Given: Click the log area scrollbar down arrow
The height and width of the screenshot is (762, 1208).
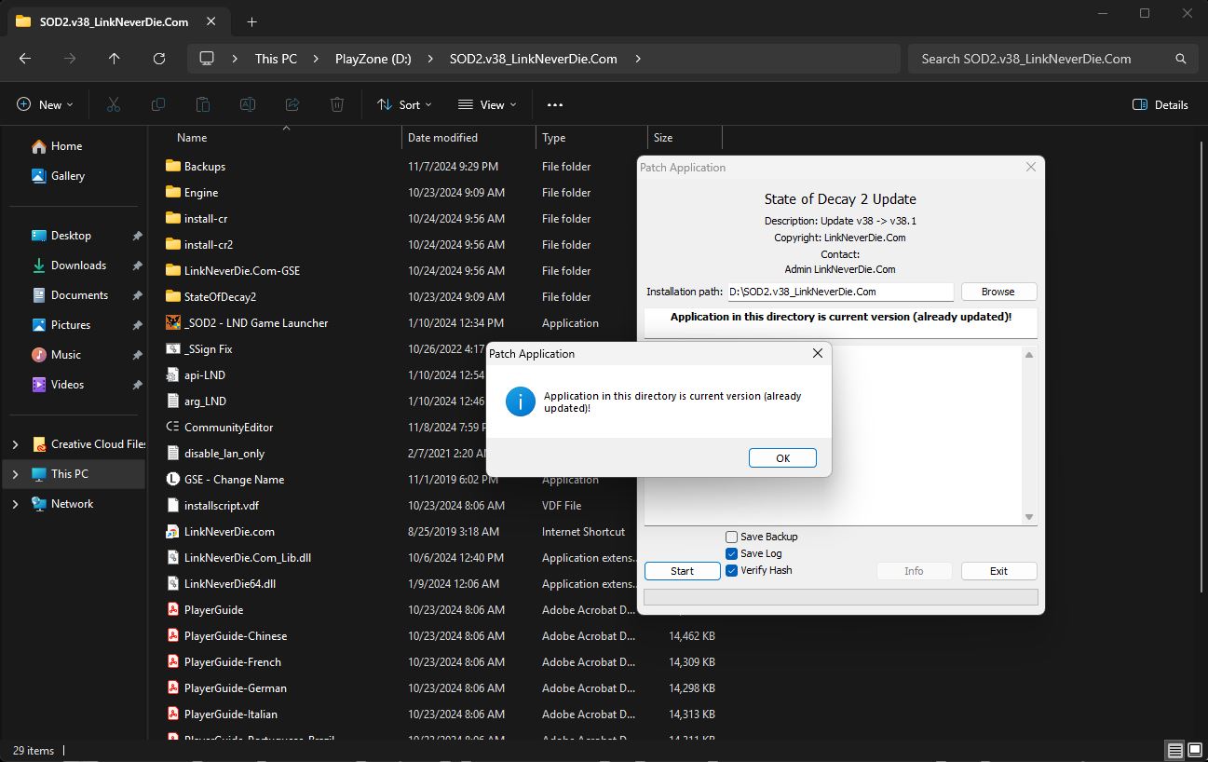Looking at the screenshot, I should [1029, 517].
